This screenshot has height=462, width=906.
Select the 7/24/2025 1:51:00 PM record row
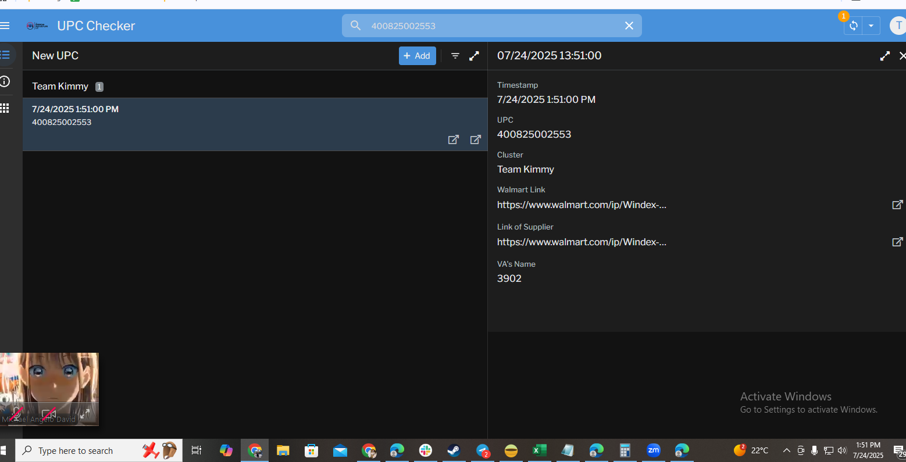coord(233,116)
